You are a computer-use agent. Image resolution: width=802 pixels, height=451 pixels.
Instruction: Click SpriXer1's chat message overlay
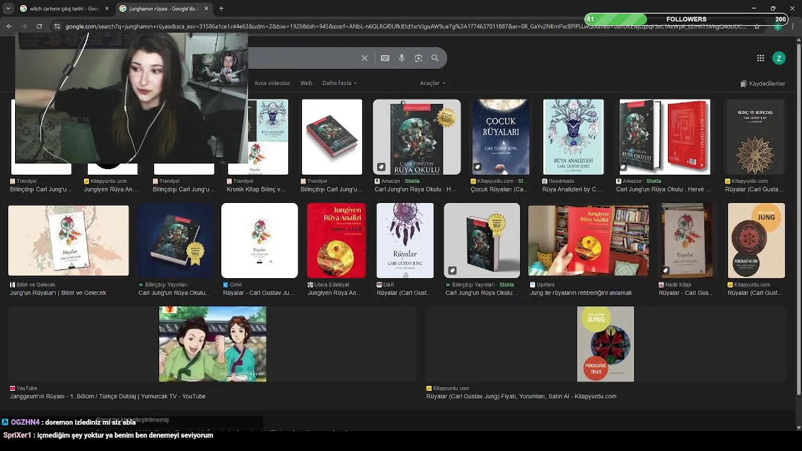[x=108, y=435]
